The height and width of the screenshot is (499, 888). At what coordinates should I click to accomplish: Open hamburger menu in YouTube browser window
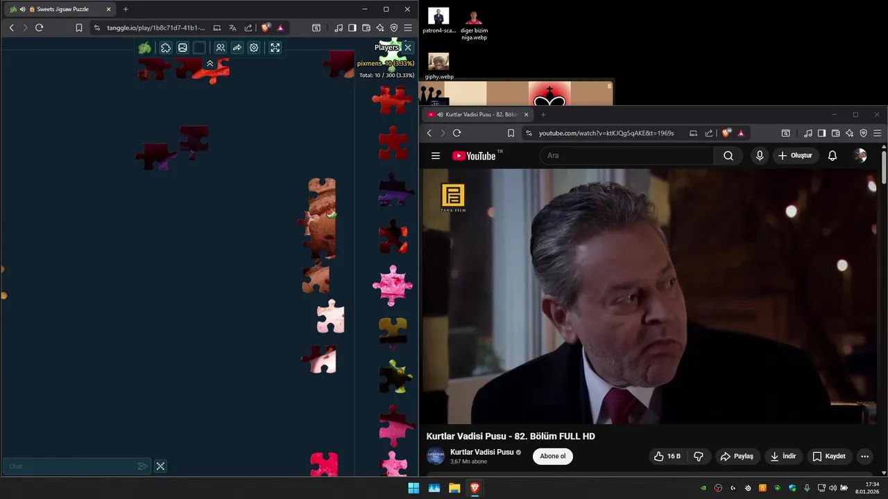(x=878, y=133)
